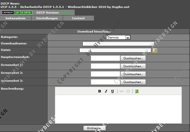Switch to the Einstellungen tab
The height and width of the screenshot is (132, 190).
[47, 18]
